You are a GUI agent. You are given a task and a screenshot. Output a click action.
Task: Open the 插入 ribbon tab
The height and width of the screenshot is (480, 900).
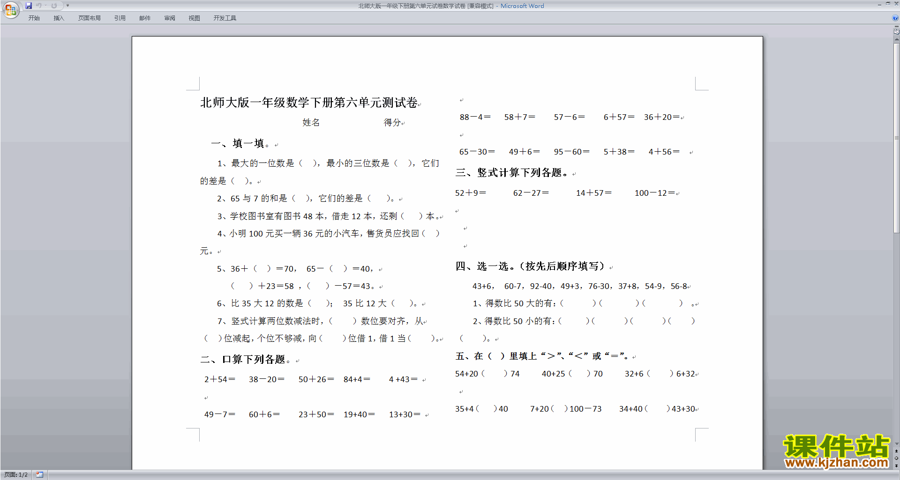pos(59,18)
